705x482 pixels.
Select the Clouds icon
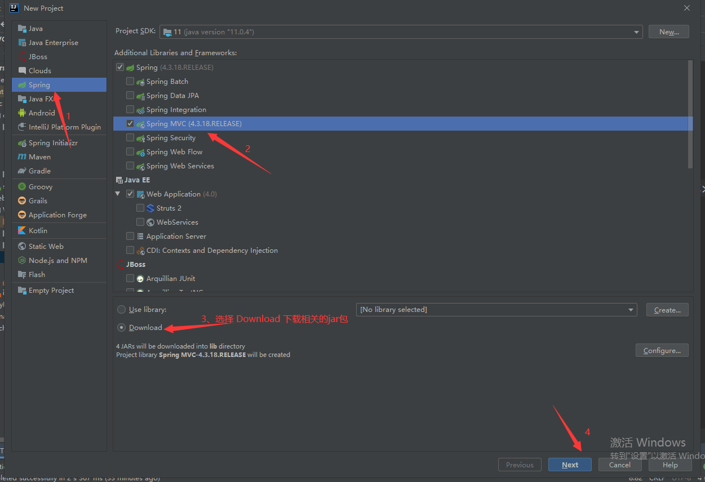click(22, 71)
